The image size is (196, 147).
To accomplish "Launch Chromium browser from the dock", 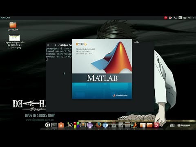I will pyautogui.click(x=105, y=125).
